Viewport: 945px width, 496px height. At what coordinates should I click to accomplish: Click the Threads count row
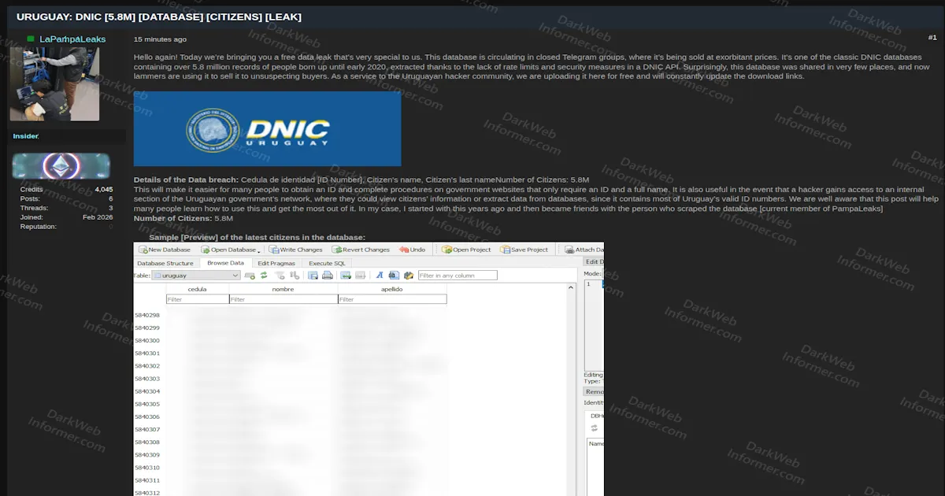[66, 209]
